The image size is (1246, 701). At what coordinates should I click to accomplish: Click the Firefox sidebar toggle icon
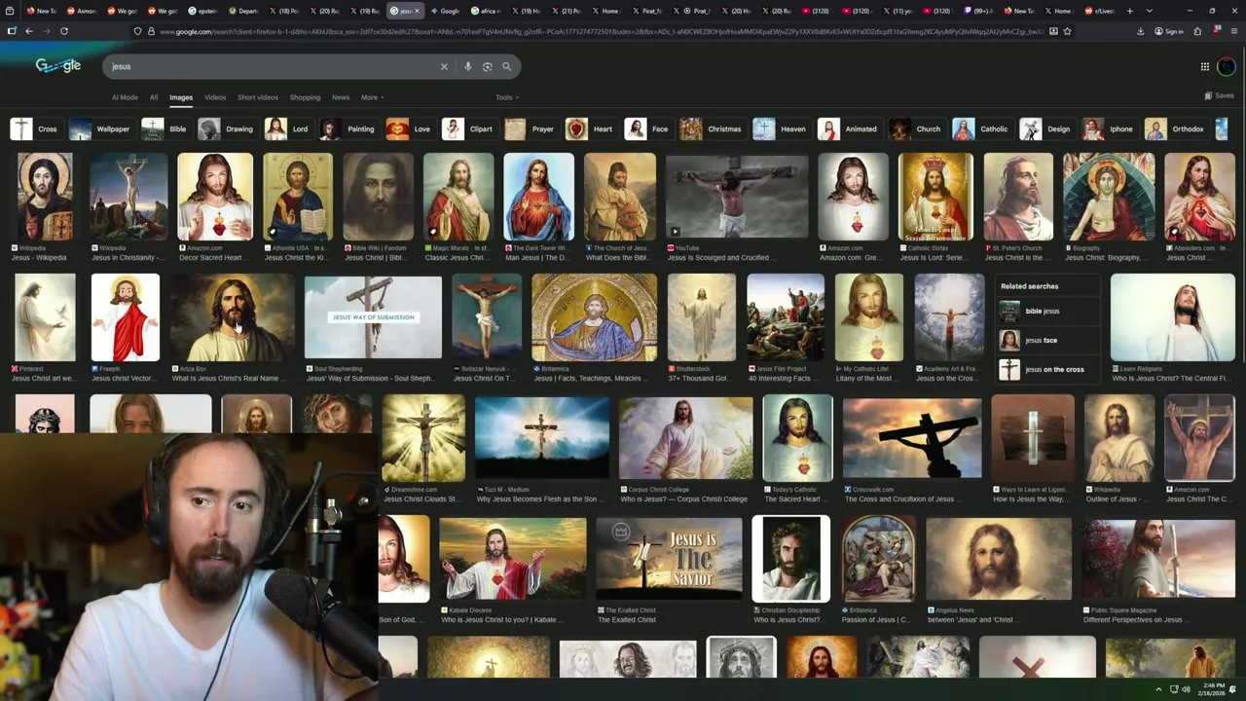point(12,31)
